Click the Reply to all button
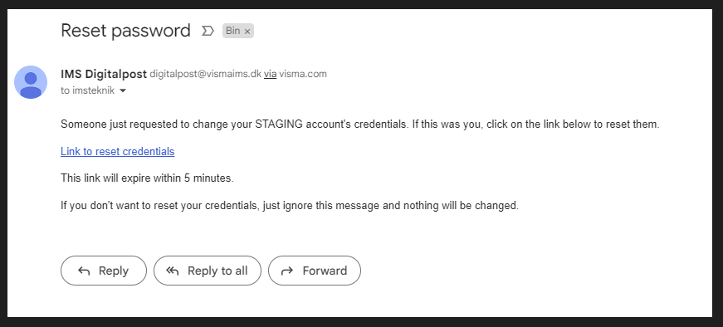This screenshot has height=327, width=723. 208,271
